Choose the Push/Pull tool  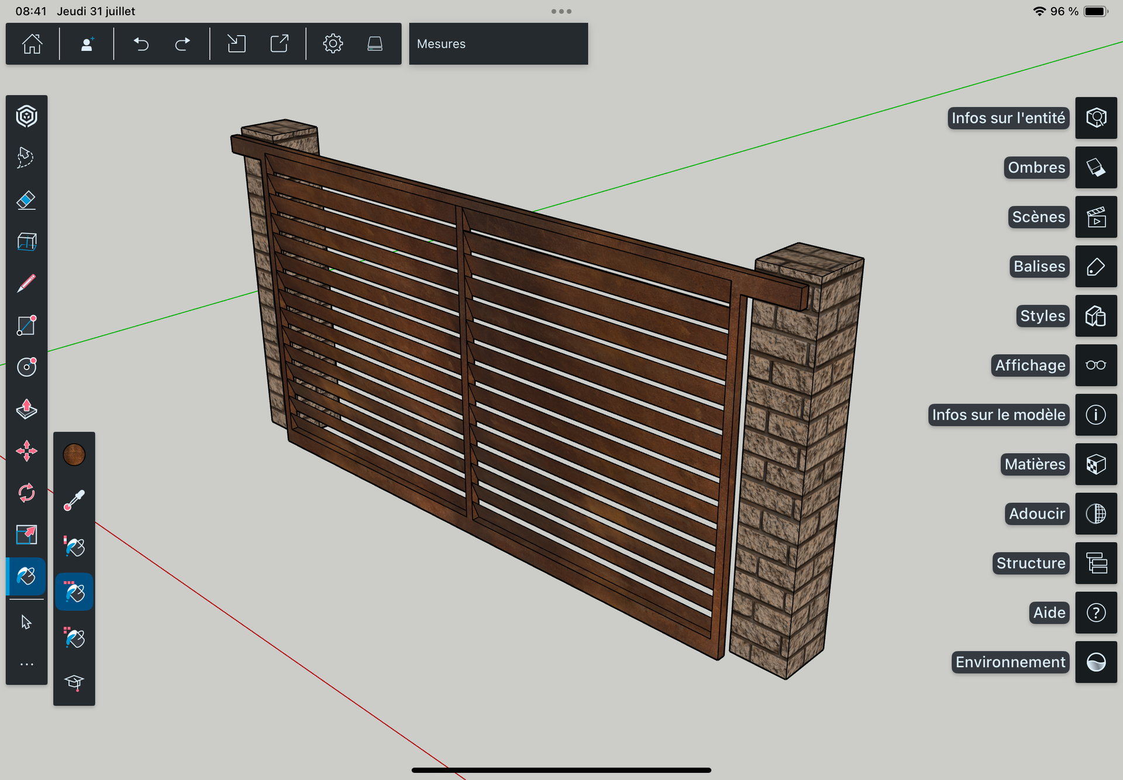[26, 409]
